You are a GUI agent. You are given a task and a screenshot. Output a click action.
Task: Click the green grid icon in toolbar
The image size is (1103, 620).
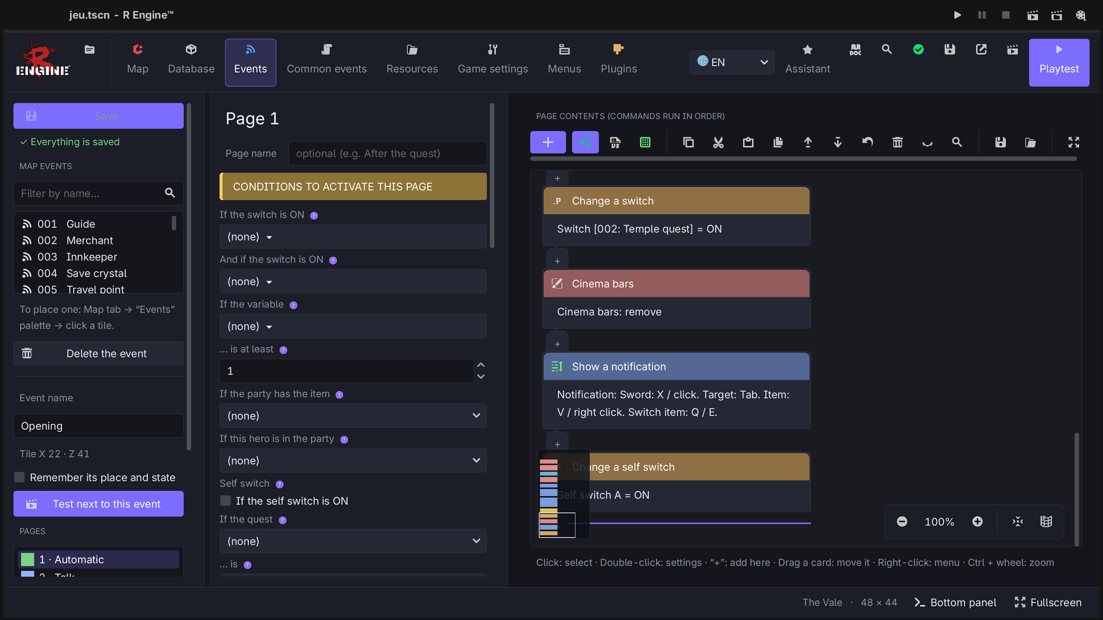(645, 142)
